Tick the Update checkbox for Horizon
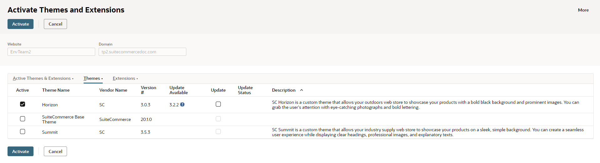This screenshot has height=163, width=600. (218, 104)
